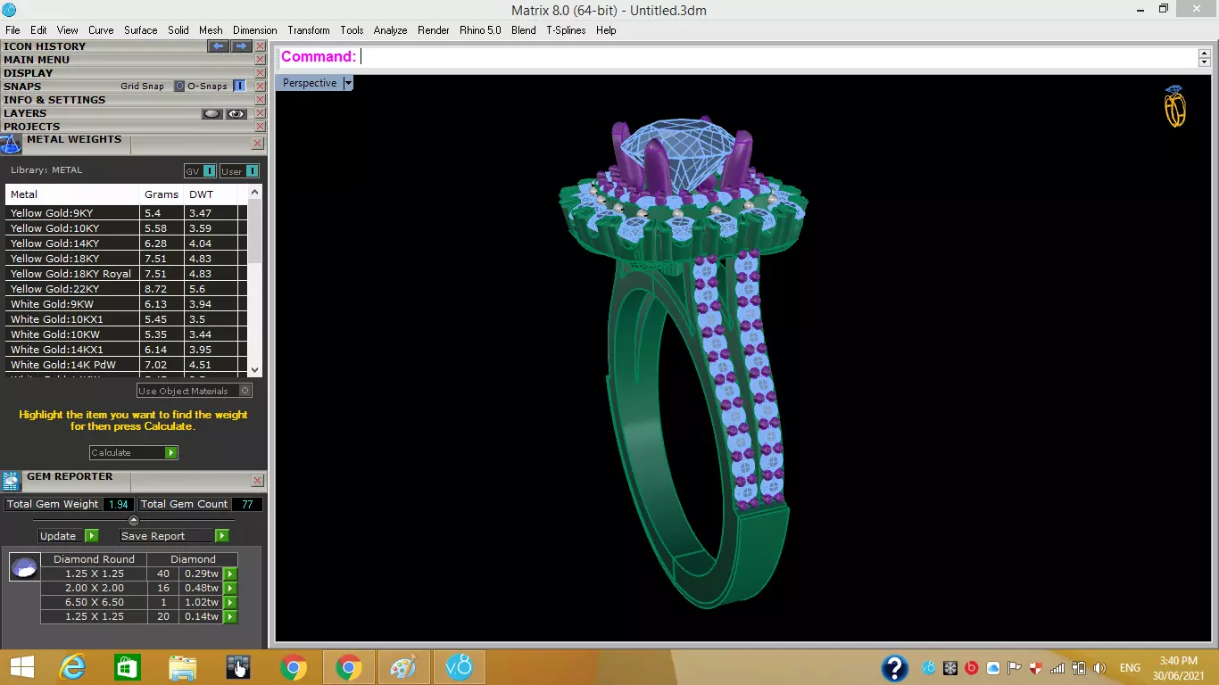Open File Explorer from the taskbar
The height and width of the screenshot is (685, 1219).
click(183, 667)
